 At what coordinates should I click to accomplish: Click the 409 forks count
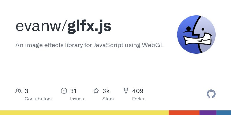[x=138, y=91]
